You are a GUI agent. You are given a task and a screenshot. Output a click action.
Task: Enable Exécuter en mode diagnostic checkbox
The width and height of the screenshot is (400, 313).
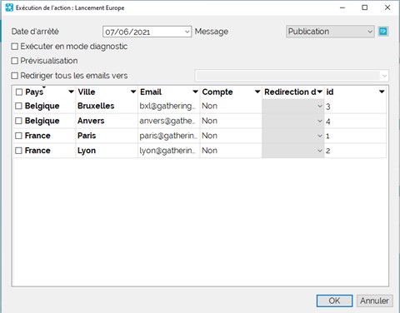click(15, 47)
